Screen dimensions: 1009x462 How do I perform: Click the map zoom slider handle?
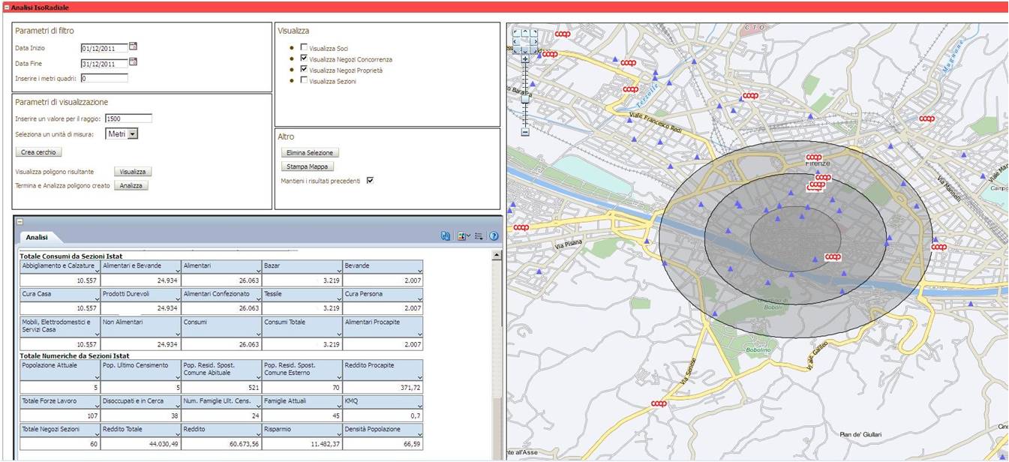click(x=525, y=98)
